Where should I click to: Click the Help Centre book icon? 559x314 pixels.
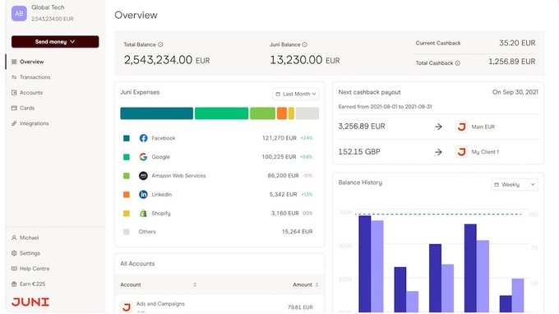tap(14, 268)
